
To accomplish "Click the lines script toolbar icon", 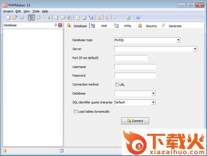I will click(107, 18).
